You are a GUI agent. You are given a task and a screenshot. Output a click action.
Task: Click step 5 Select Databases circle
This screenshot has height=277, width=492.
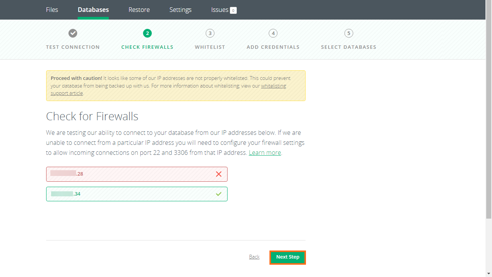point(349,33)
